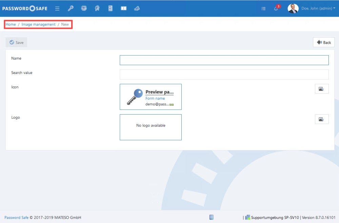Focus the Search value input field
The width and height of the screenshot is (339, 223).
[x=224, y=74]
